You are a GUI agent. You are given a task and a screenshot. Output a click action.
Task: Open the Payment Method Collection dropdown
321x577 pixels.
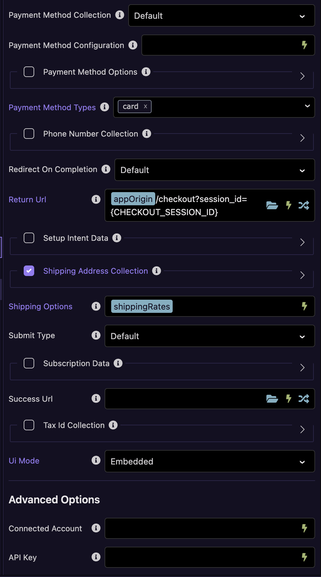pyautogui.click(x=222, y=15)
